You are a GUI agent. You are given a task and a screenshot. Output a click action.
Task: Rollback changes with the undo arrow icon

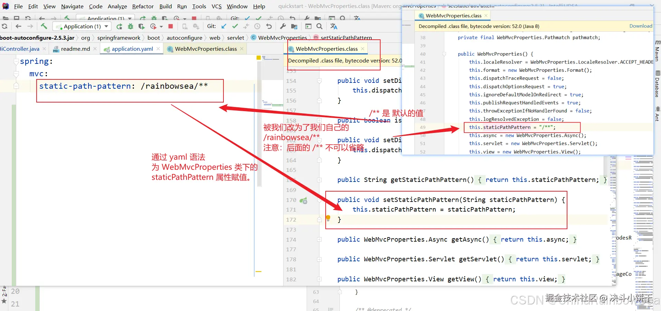[269, 26]
